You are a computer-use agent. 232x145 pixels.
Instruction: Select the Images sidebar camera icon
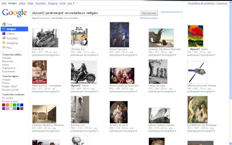point(4,29)
